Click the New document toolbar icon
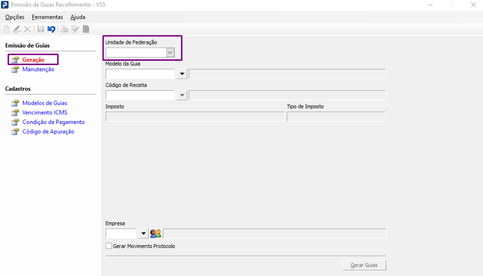Screen dimensions: 483x276 [x=7, y=29]
